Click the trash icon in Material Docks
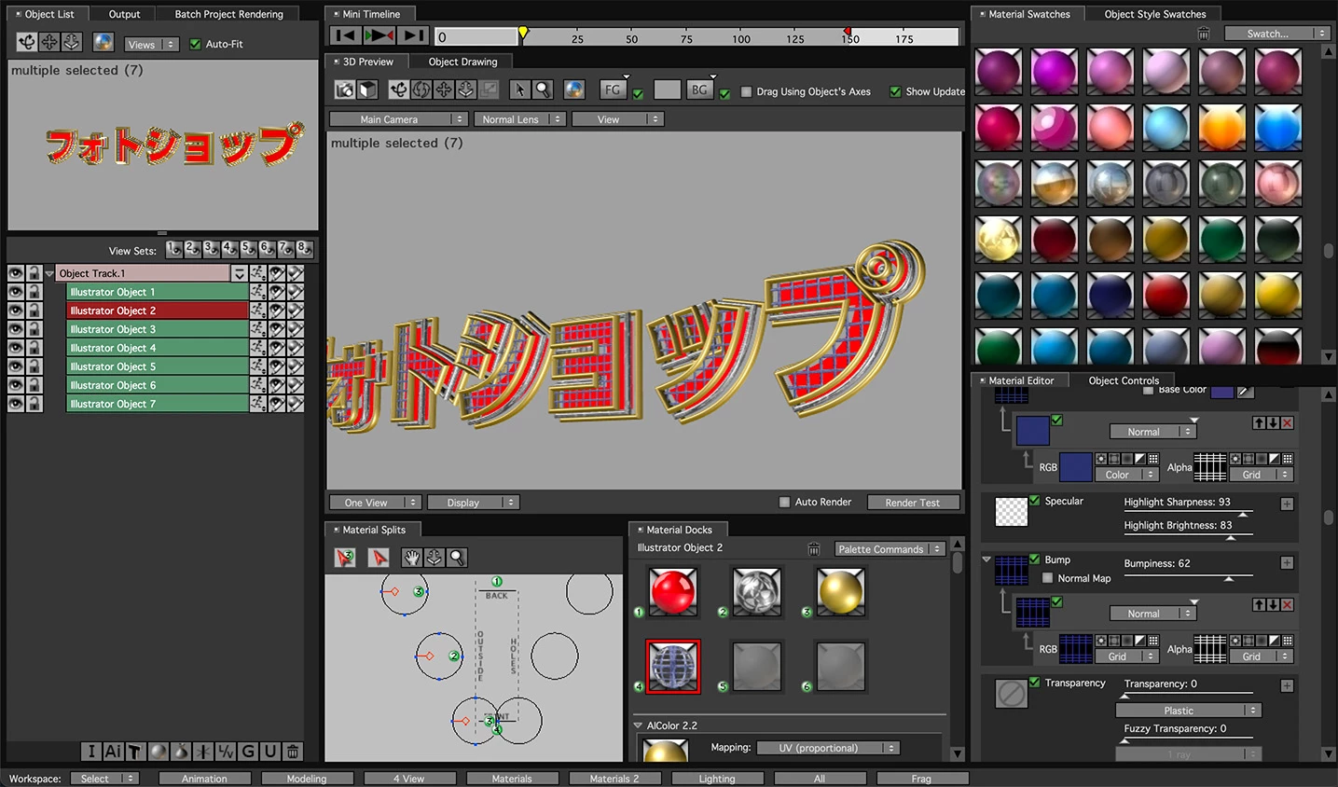 (x=814, y=549)
